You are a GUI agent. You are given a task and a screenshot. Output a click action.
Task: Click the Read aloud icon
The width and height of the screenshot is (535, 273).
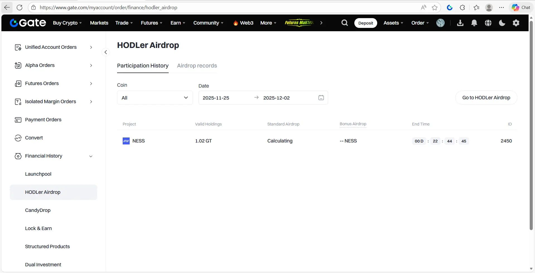click(423, 8)
